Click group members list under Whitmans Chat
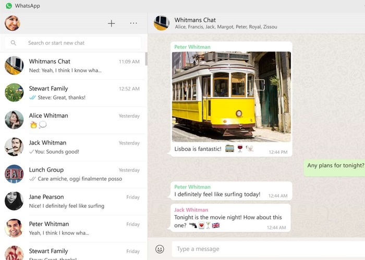This screenshot has width=365, height=260. 226,27
